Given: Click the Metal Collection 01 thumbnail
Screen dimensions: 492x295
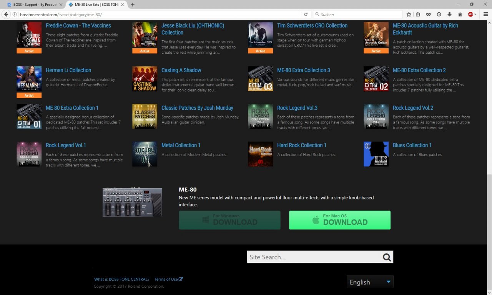Looking at the screenshot, I should point(145,154).
